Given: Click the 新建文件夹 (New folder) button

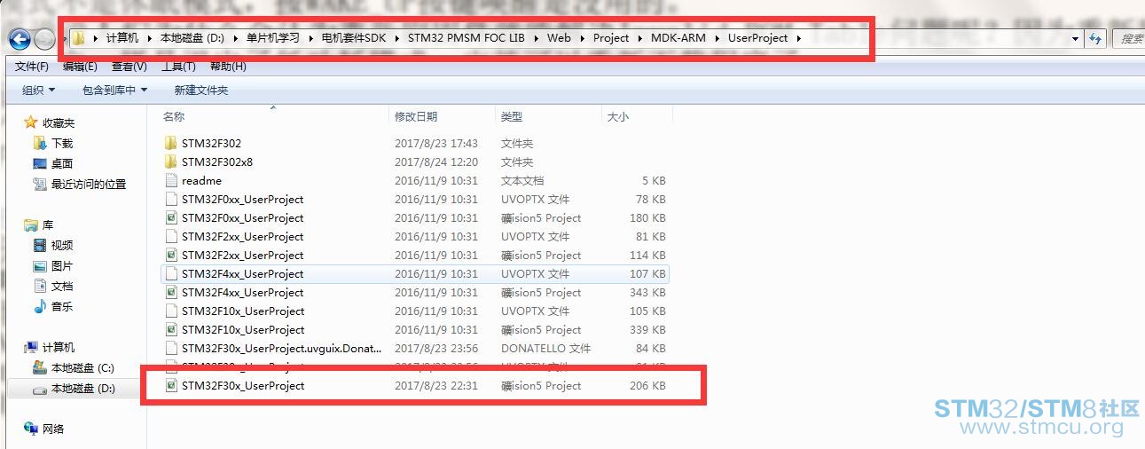Looking at the screenshot, I should click(201, 90).
